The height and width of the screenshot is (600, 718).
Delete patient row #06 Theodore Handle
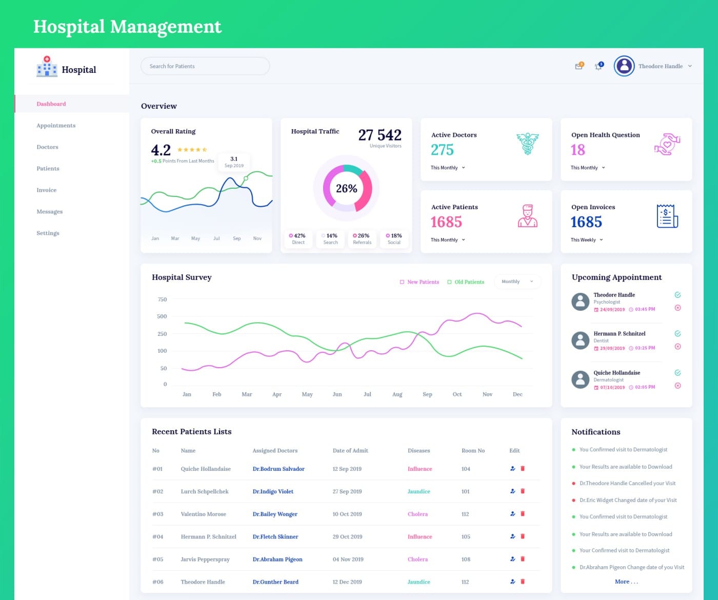(x=523, y=582)
